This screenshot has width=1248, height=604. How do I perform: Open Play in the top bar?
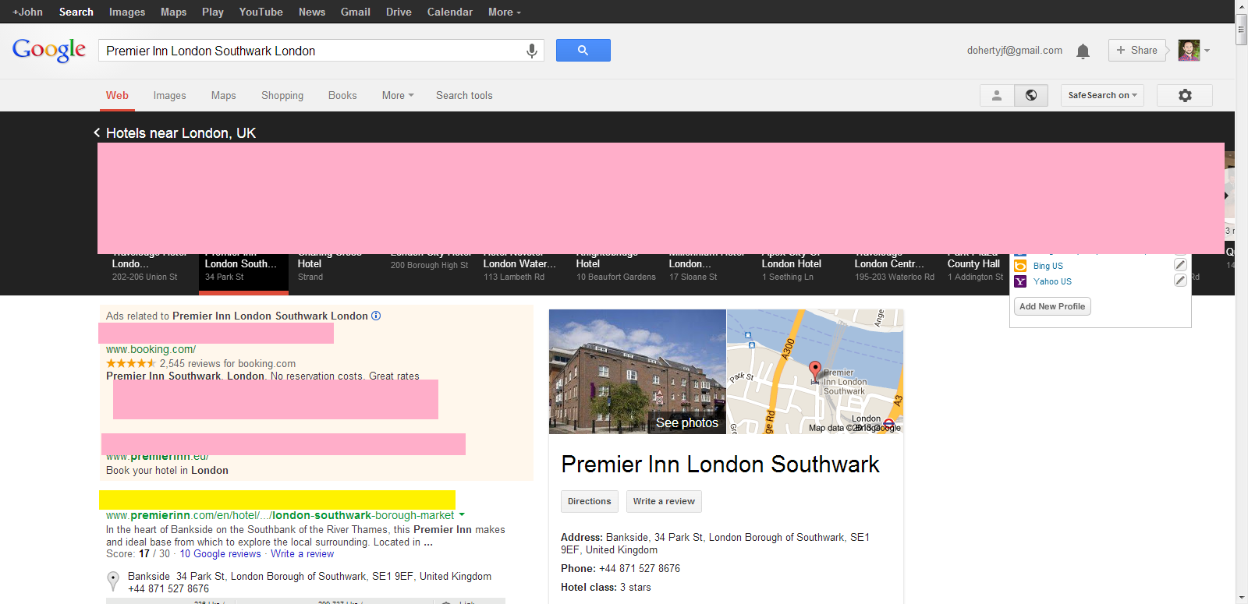[x=213, y=12]
